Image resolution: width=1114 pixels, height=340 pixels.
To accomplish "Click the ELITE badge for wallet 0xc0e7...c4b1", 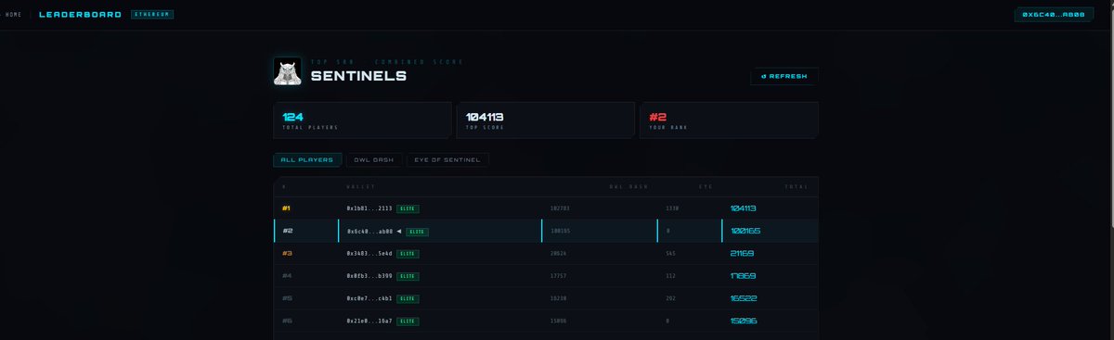I will (408, 299).
